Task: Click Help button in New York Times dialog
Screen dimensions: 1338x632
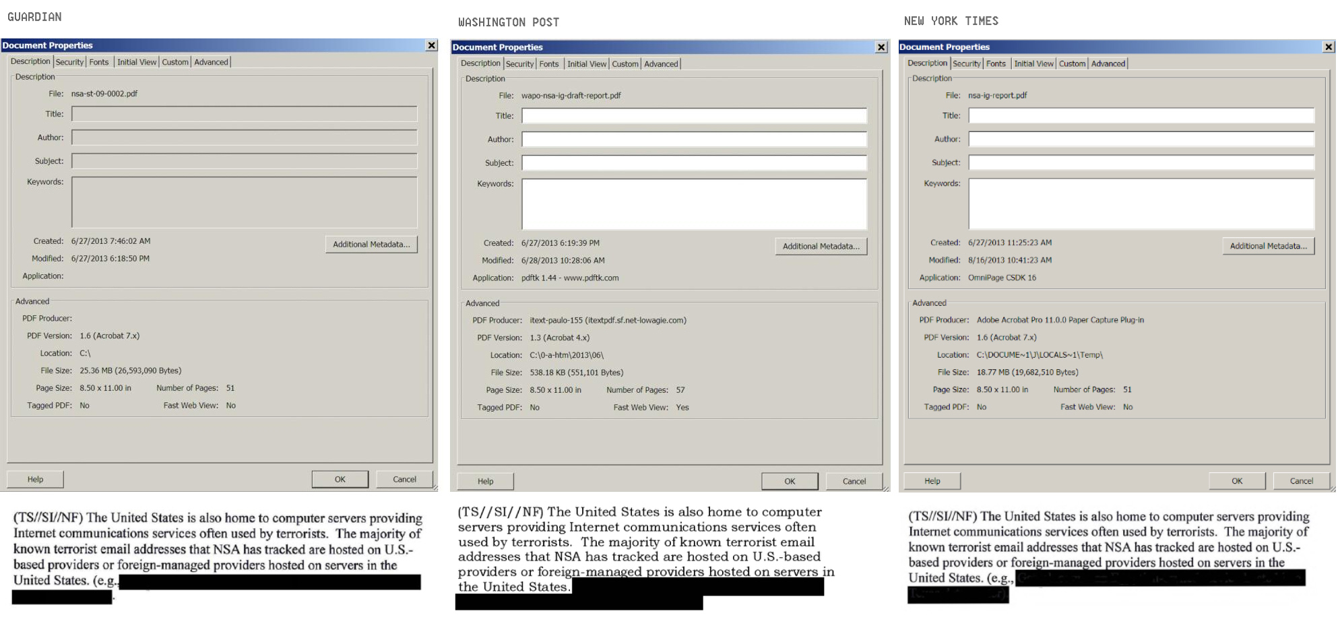Action: point(932,480)
